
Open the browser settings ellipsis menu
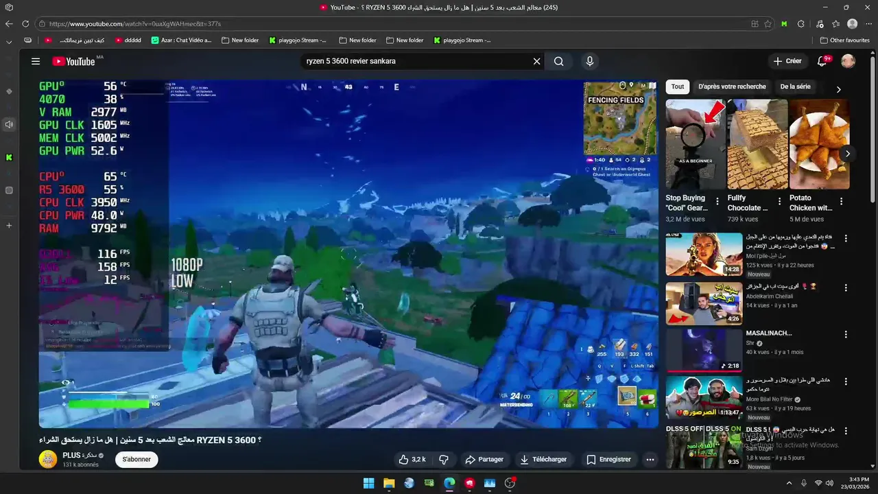click(868, 23)
